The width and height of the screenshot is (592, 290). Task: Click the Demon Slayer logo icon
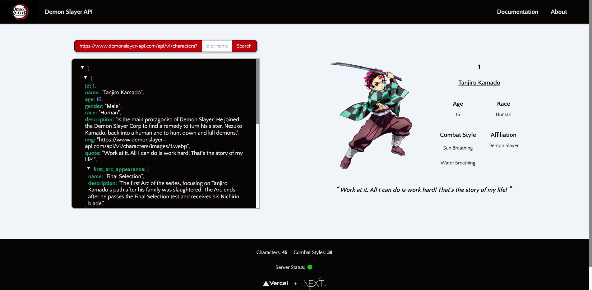(20, 12)
